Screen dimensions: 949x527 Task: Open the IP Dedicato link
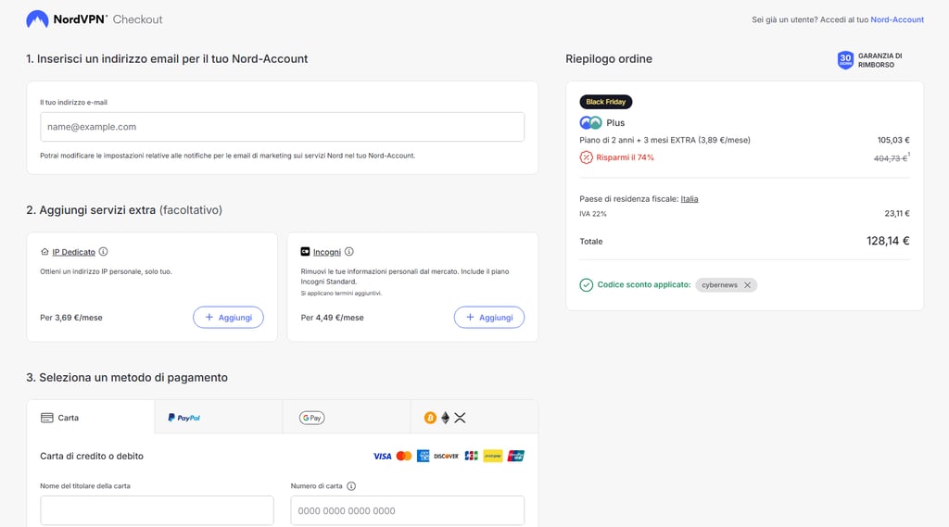(74, 252)
